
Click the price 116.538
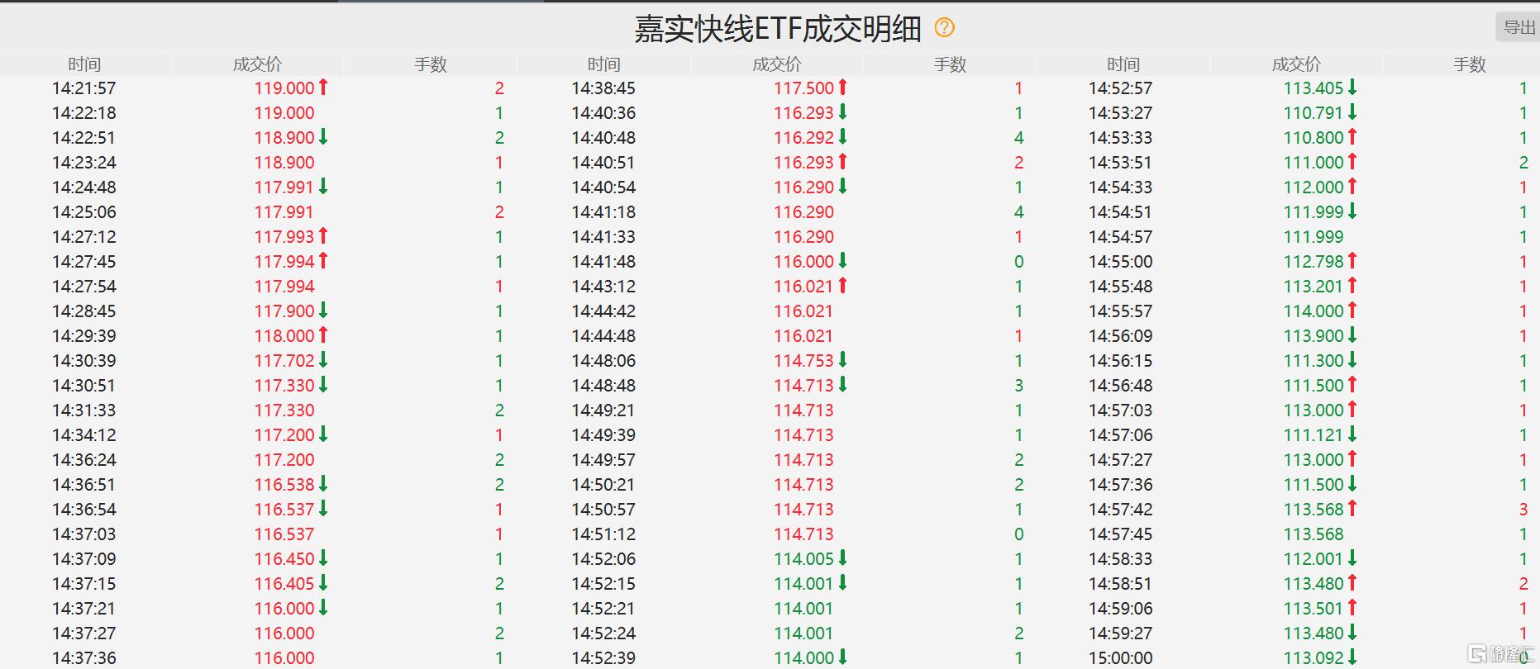(284, 485)
